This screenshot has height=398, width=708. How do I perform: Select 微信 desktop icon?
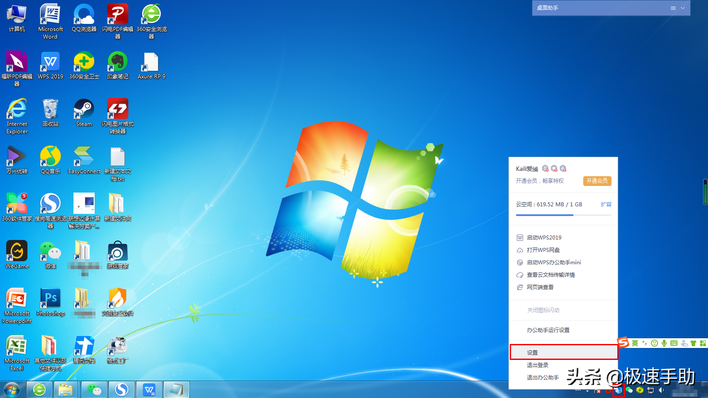(x=50, y=255)
